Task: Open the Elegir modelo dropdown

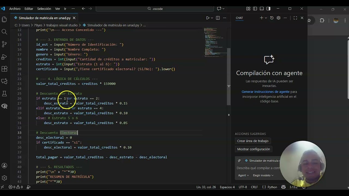Action: pyautogui.click(x=263, y=175)
